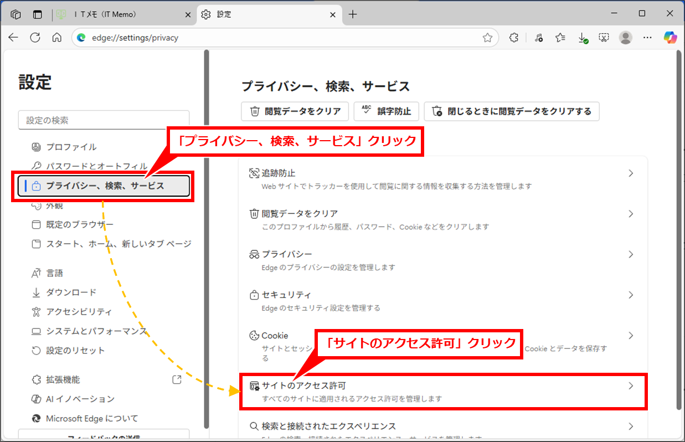The image size is (685, 442).
Task: Open the vertical tabs toggle icon
Action: click(x=38, y=14)
